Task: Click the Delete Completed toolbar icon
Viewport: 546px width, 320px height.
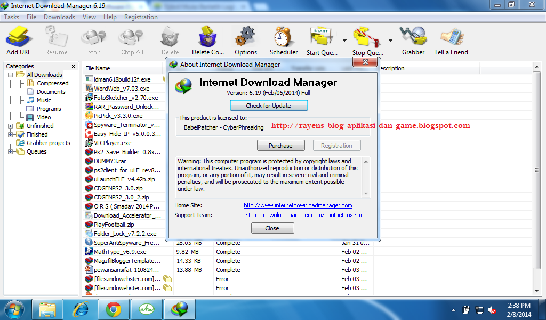Action: click(207, 41)
